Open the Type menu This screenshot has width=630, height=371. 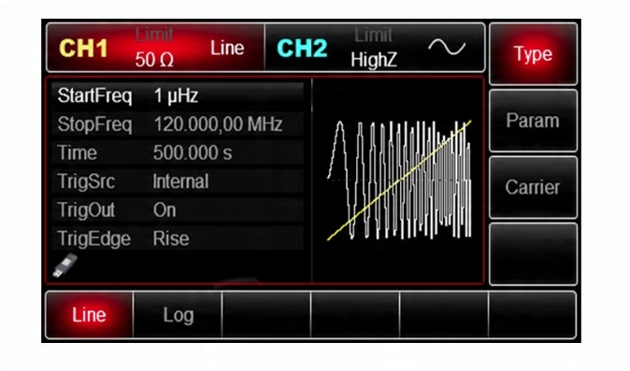click(x=533, y=54)
